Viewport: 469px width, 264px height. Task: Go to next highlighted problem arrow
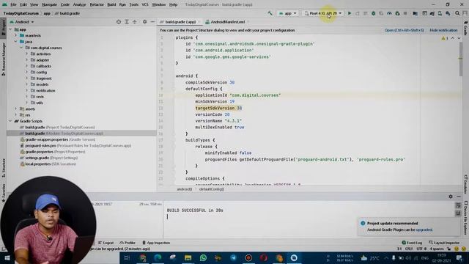[x=459, y=38]
